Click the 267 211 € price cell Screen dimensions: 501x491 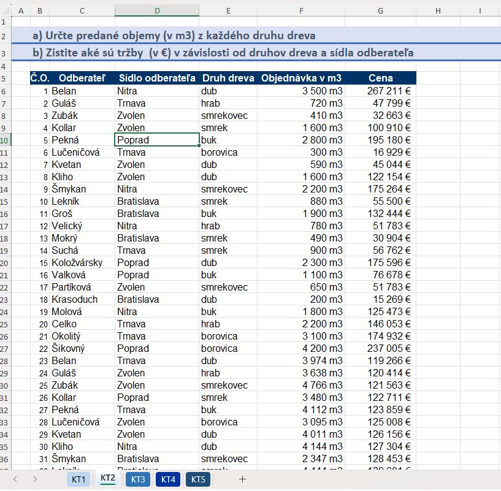(x=380, y=91)
